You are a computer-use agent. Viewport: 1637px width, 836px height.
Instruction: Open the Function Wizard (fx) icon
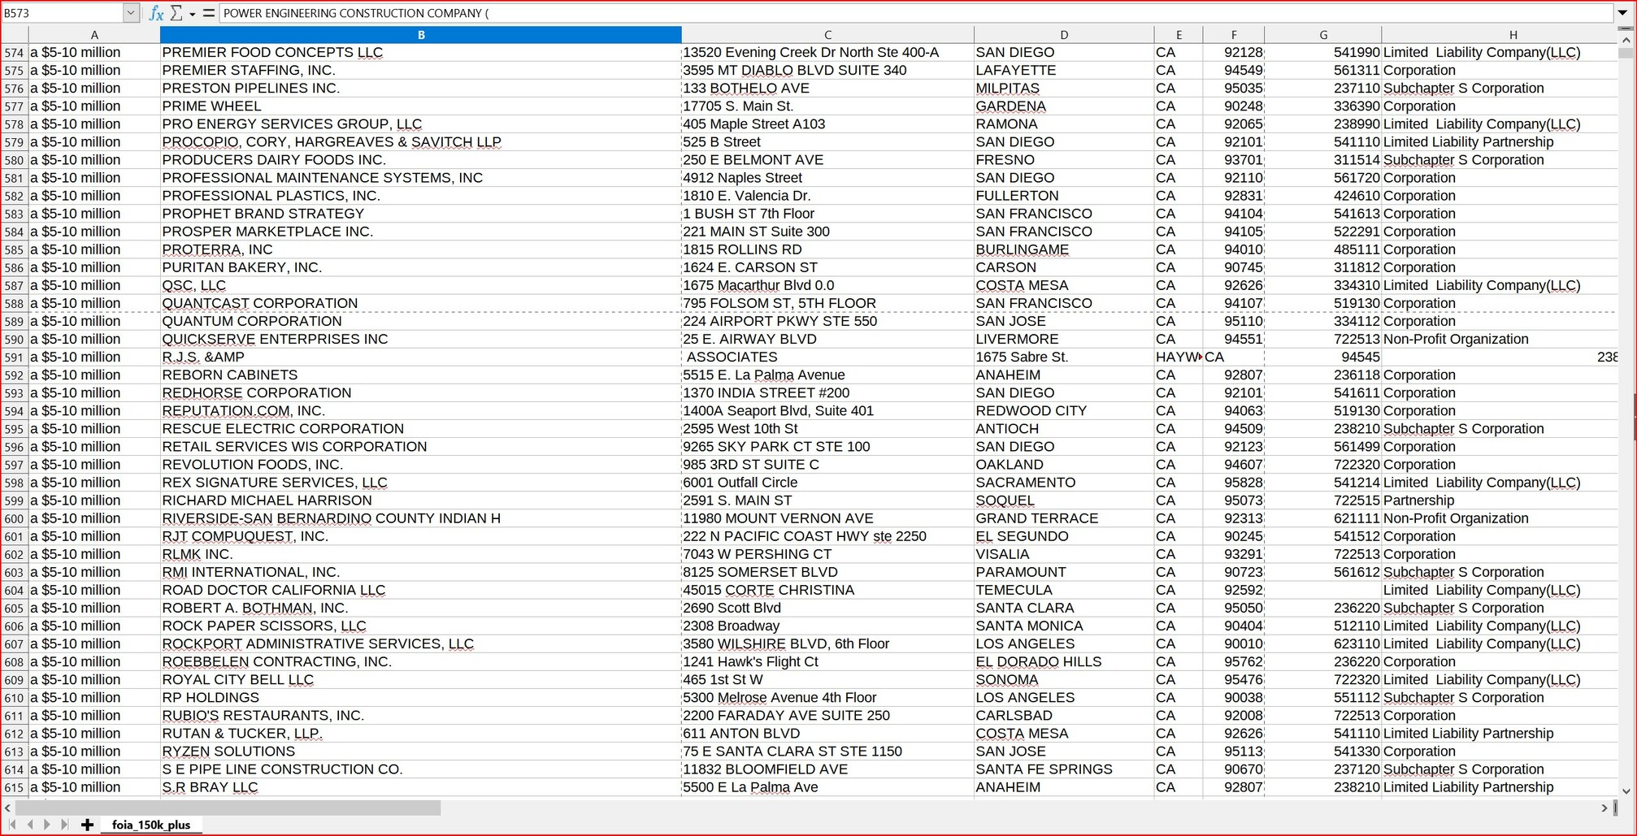click(156, 13)
